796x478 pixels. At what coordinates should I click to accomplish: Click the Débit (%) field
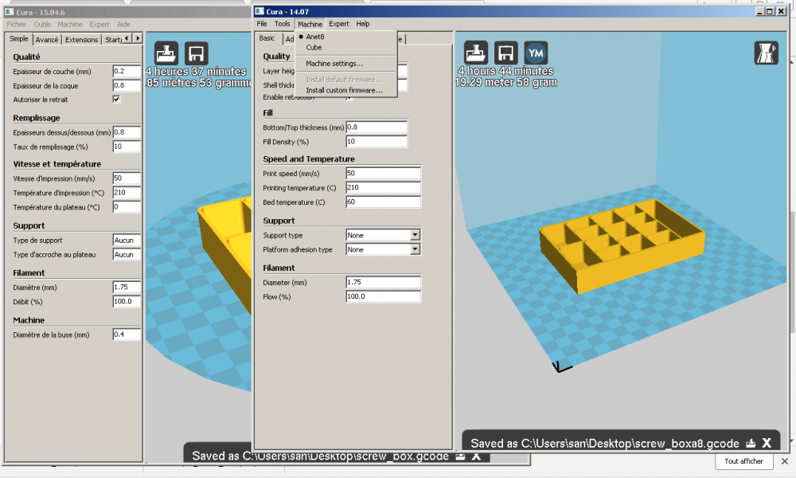127,301
